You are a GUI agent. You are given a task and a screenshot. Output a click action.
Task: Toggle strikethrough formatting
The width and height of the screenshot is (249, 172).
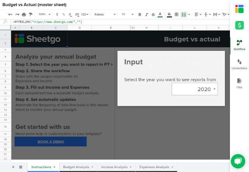point(153,14)
